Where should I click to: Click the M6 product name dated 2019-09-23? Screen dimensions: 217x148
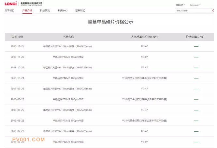[67, 89]
